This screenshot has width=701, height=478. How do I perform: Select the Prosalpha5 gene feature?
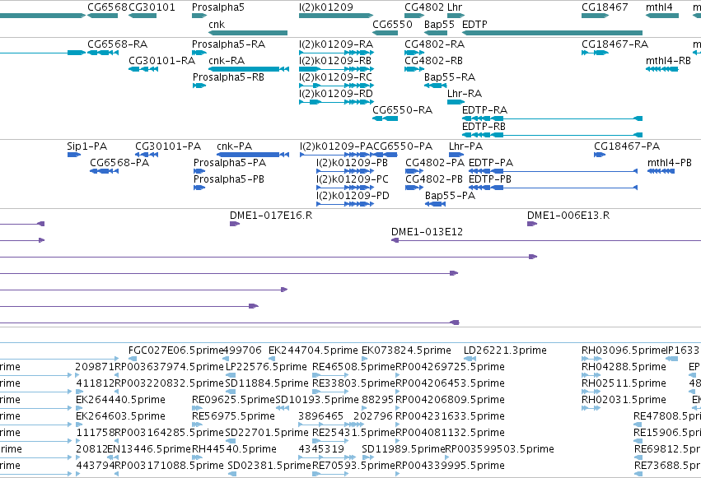(x=199, y=16)
